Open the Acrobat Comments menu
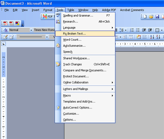The width and height of the screenshot is (164, 139). click(x=132, y=10)
